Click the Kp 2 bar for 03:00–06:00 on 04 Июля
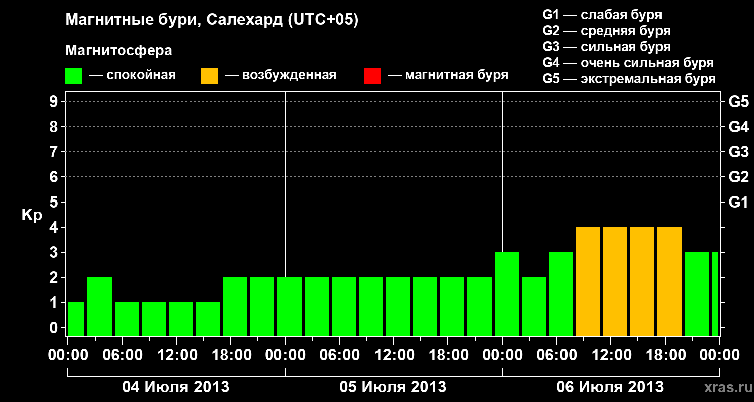Screen dimensions: 754x402 (x=100, y=306)
